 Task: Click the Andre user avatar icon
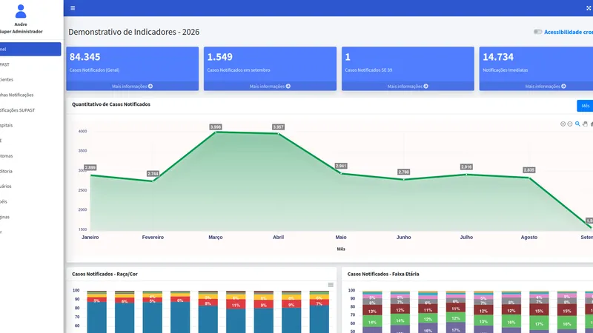tap(21, 11)
